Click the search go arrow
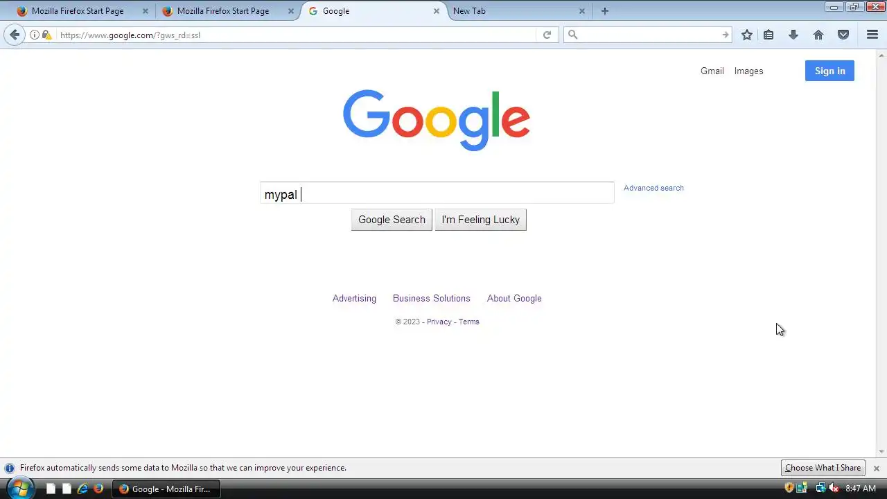Viewport: 887px width, 499px height. pos(725,35)
